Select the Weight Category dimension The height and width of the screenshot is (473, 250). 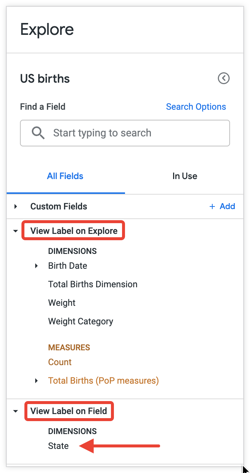tap(81, 321)
